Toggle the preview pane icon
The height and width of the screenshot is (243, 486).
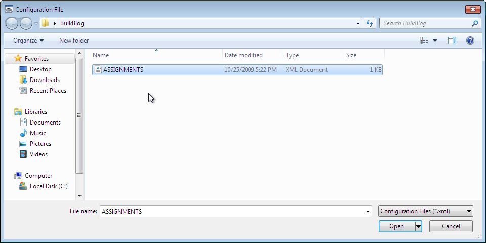pyautogui.click(x=452, y=40)
